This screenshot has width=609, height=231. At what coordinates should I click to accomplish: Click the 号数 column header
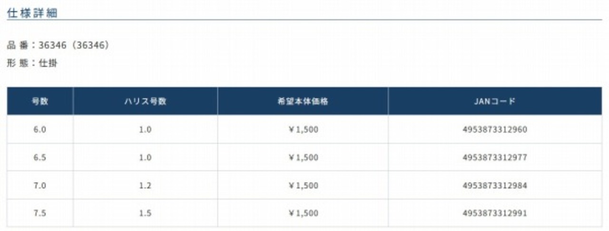click(x=40, y=101)
